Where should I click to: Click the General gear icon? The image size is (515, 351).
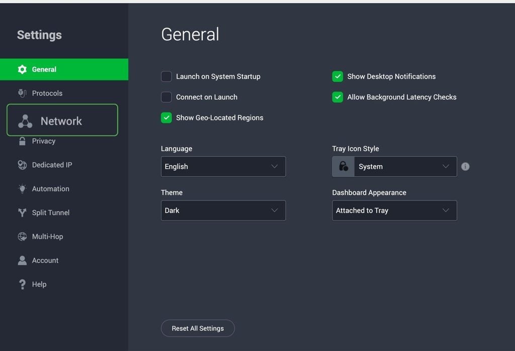[22, 69]
